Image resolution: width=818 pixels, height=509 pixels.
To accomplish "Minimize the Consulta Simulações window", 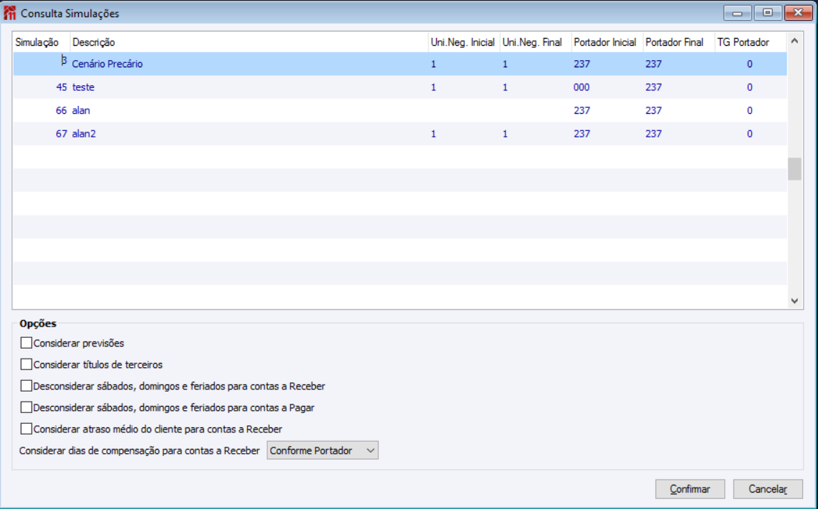I will point(737,13).
